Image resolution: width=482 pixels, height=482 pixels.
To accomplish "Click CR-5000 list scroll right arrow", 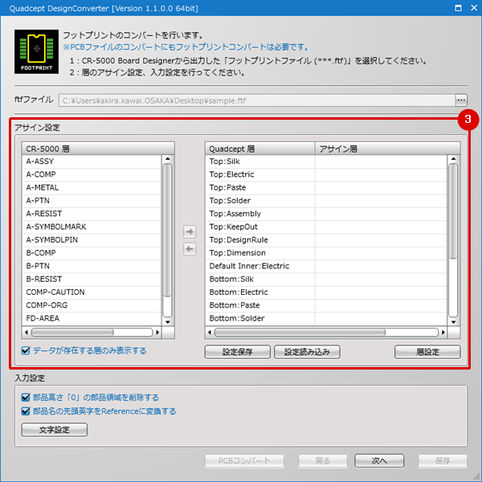I will pyautogui.click(x=157, y=332).
